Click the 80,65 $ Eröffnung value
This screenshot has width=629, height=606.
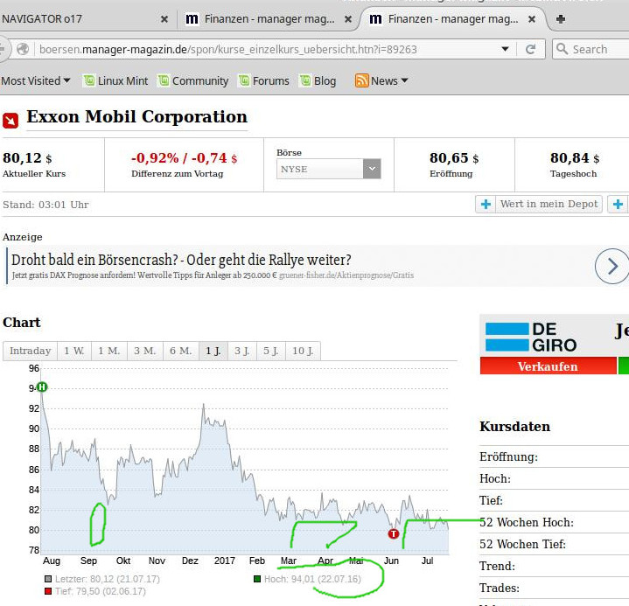pos(454,158)
